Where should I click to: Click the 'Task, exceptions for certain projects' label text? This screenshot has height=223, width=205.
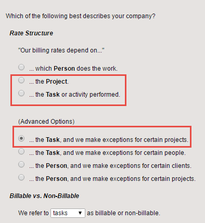[109, 140]
